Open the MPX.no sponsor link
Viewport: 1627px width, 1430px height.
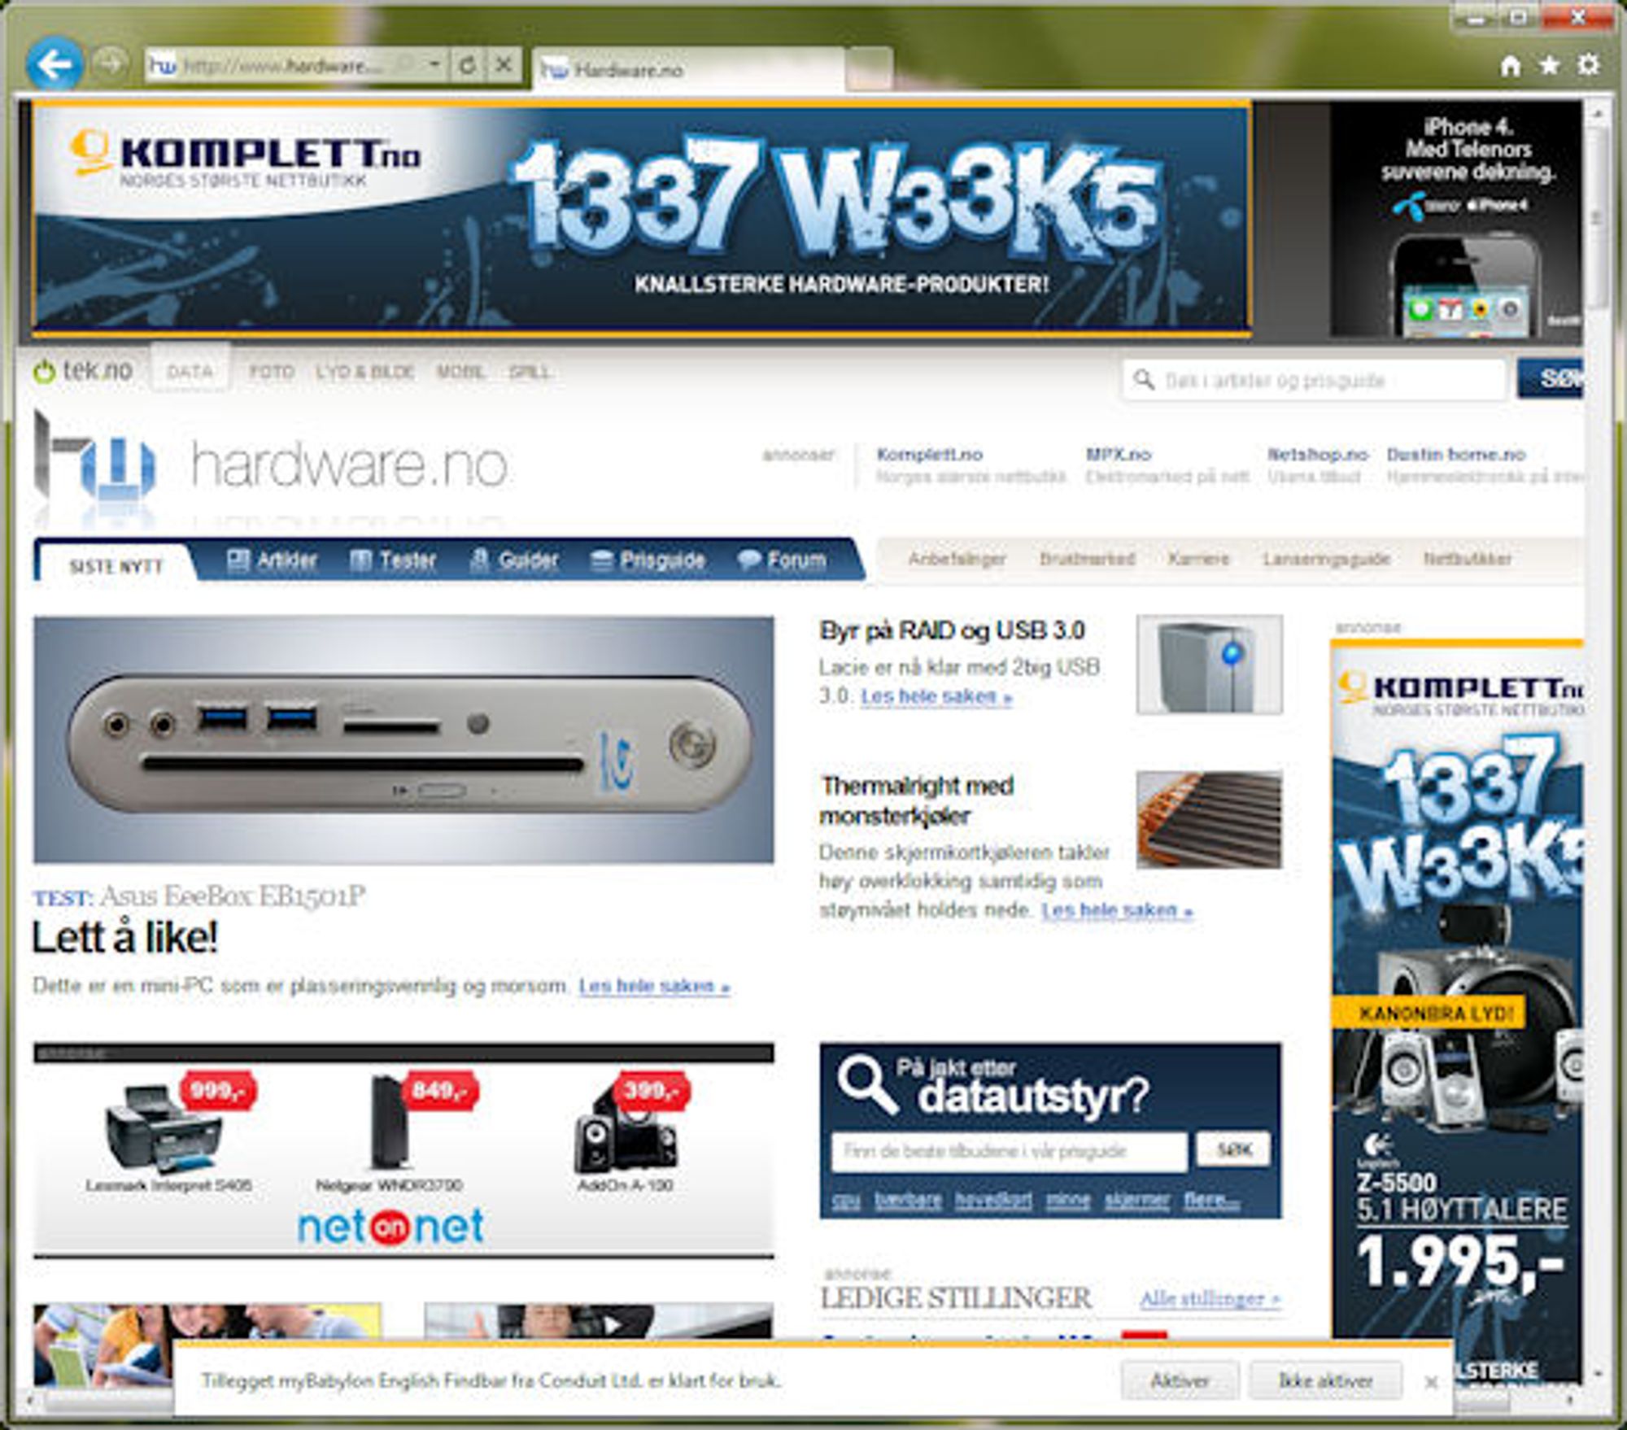coord(1119,454)
